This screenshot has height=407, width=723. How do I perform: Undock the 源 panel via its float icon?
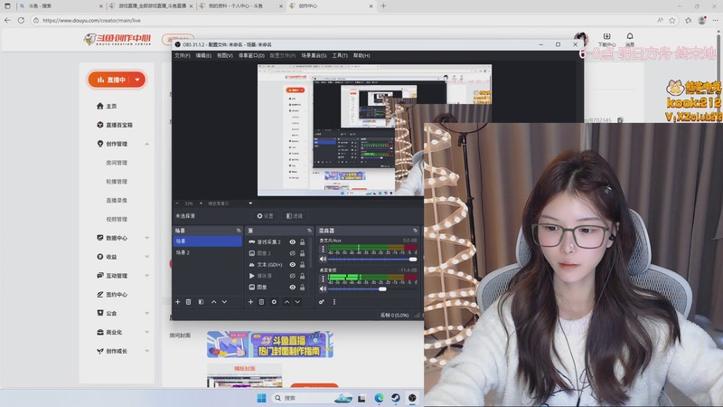(x=309, y=231)
